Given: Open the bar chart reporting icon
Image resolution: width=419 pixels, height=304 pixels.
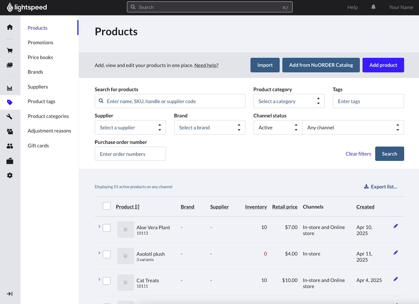Looking at the screenshot, I should (10, 88).
